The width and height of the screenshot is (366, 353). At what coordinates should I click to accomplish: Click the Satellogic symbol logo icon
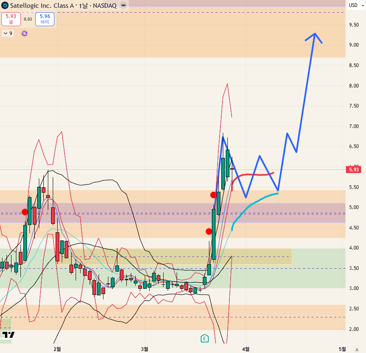(x=4, y=5)
